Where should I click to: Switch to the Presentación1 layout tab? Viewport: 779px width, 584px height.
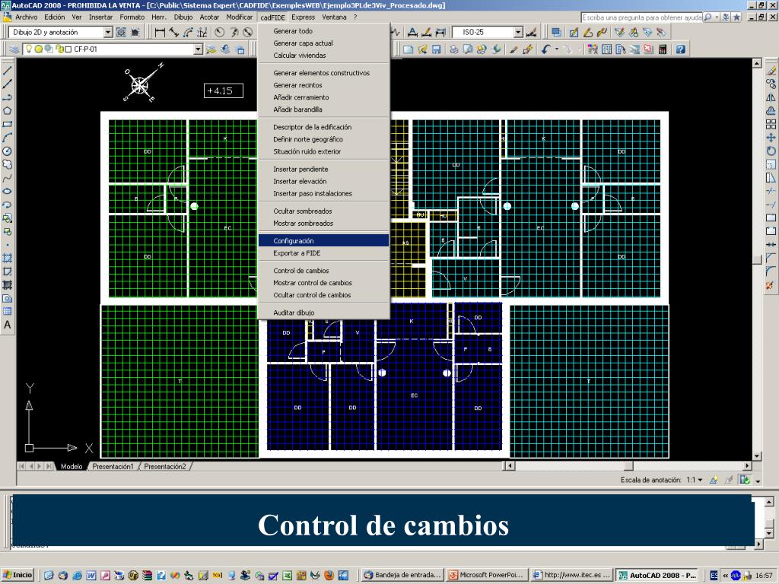click(113, 466)
